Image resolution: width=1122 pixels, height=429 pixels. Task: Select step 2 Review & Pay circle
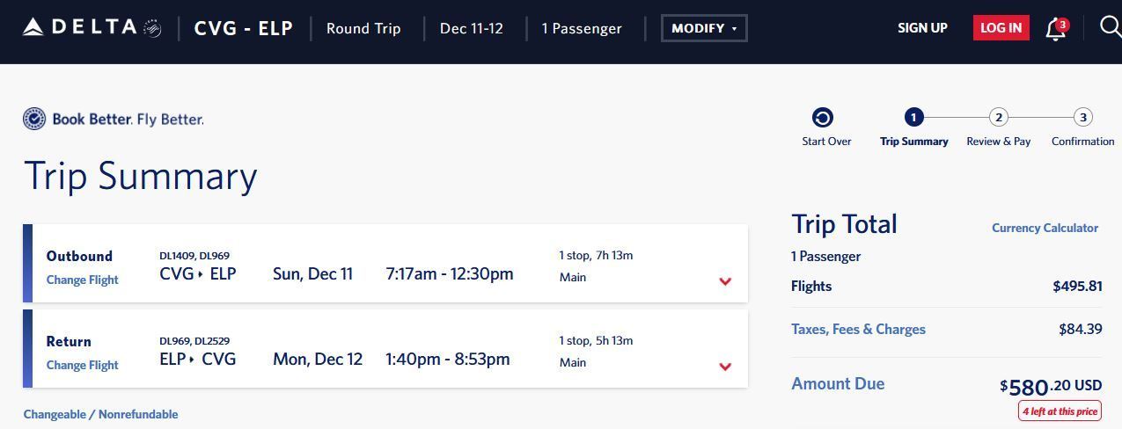click(x=998, y=117)
